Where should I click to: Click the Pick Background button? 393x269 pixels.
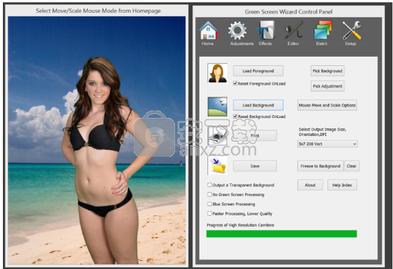click(x=327, y=71)
